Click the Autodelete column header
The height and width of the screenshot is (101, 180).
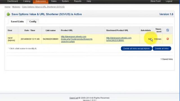[146, 30]
